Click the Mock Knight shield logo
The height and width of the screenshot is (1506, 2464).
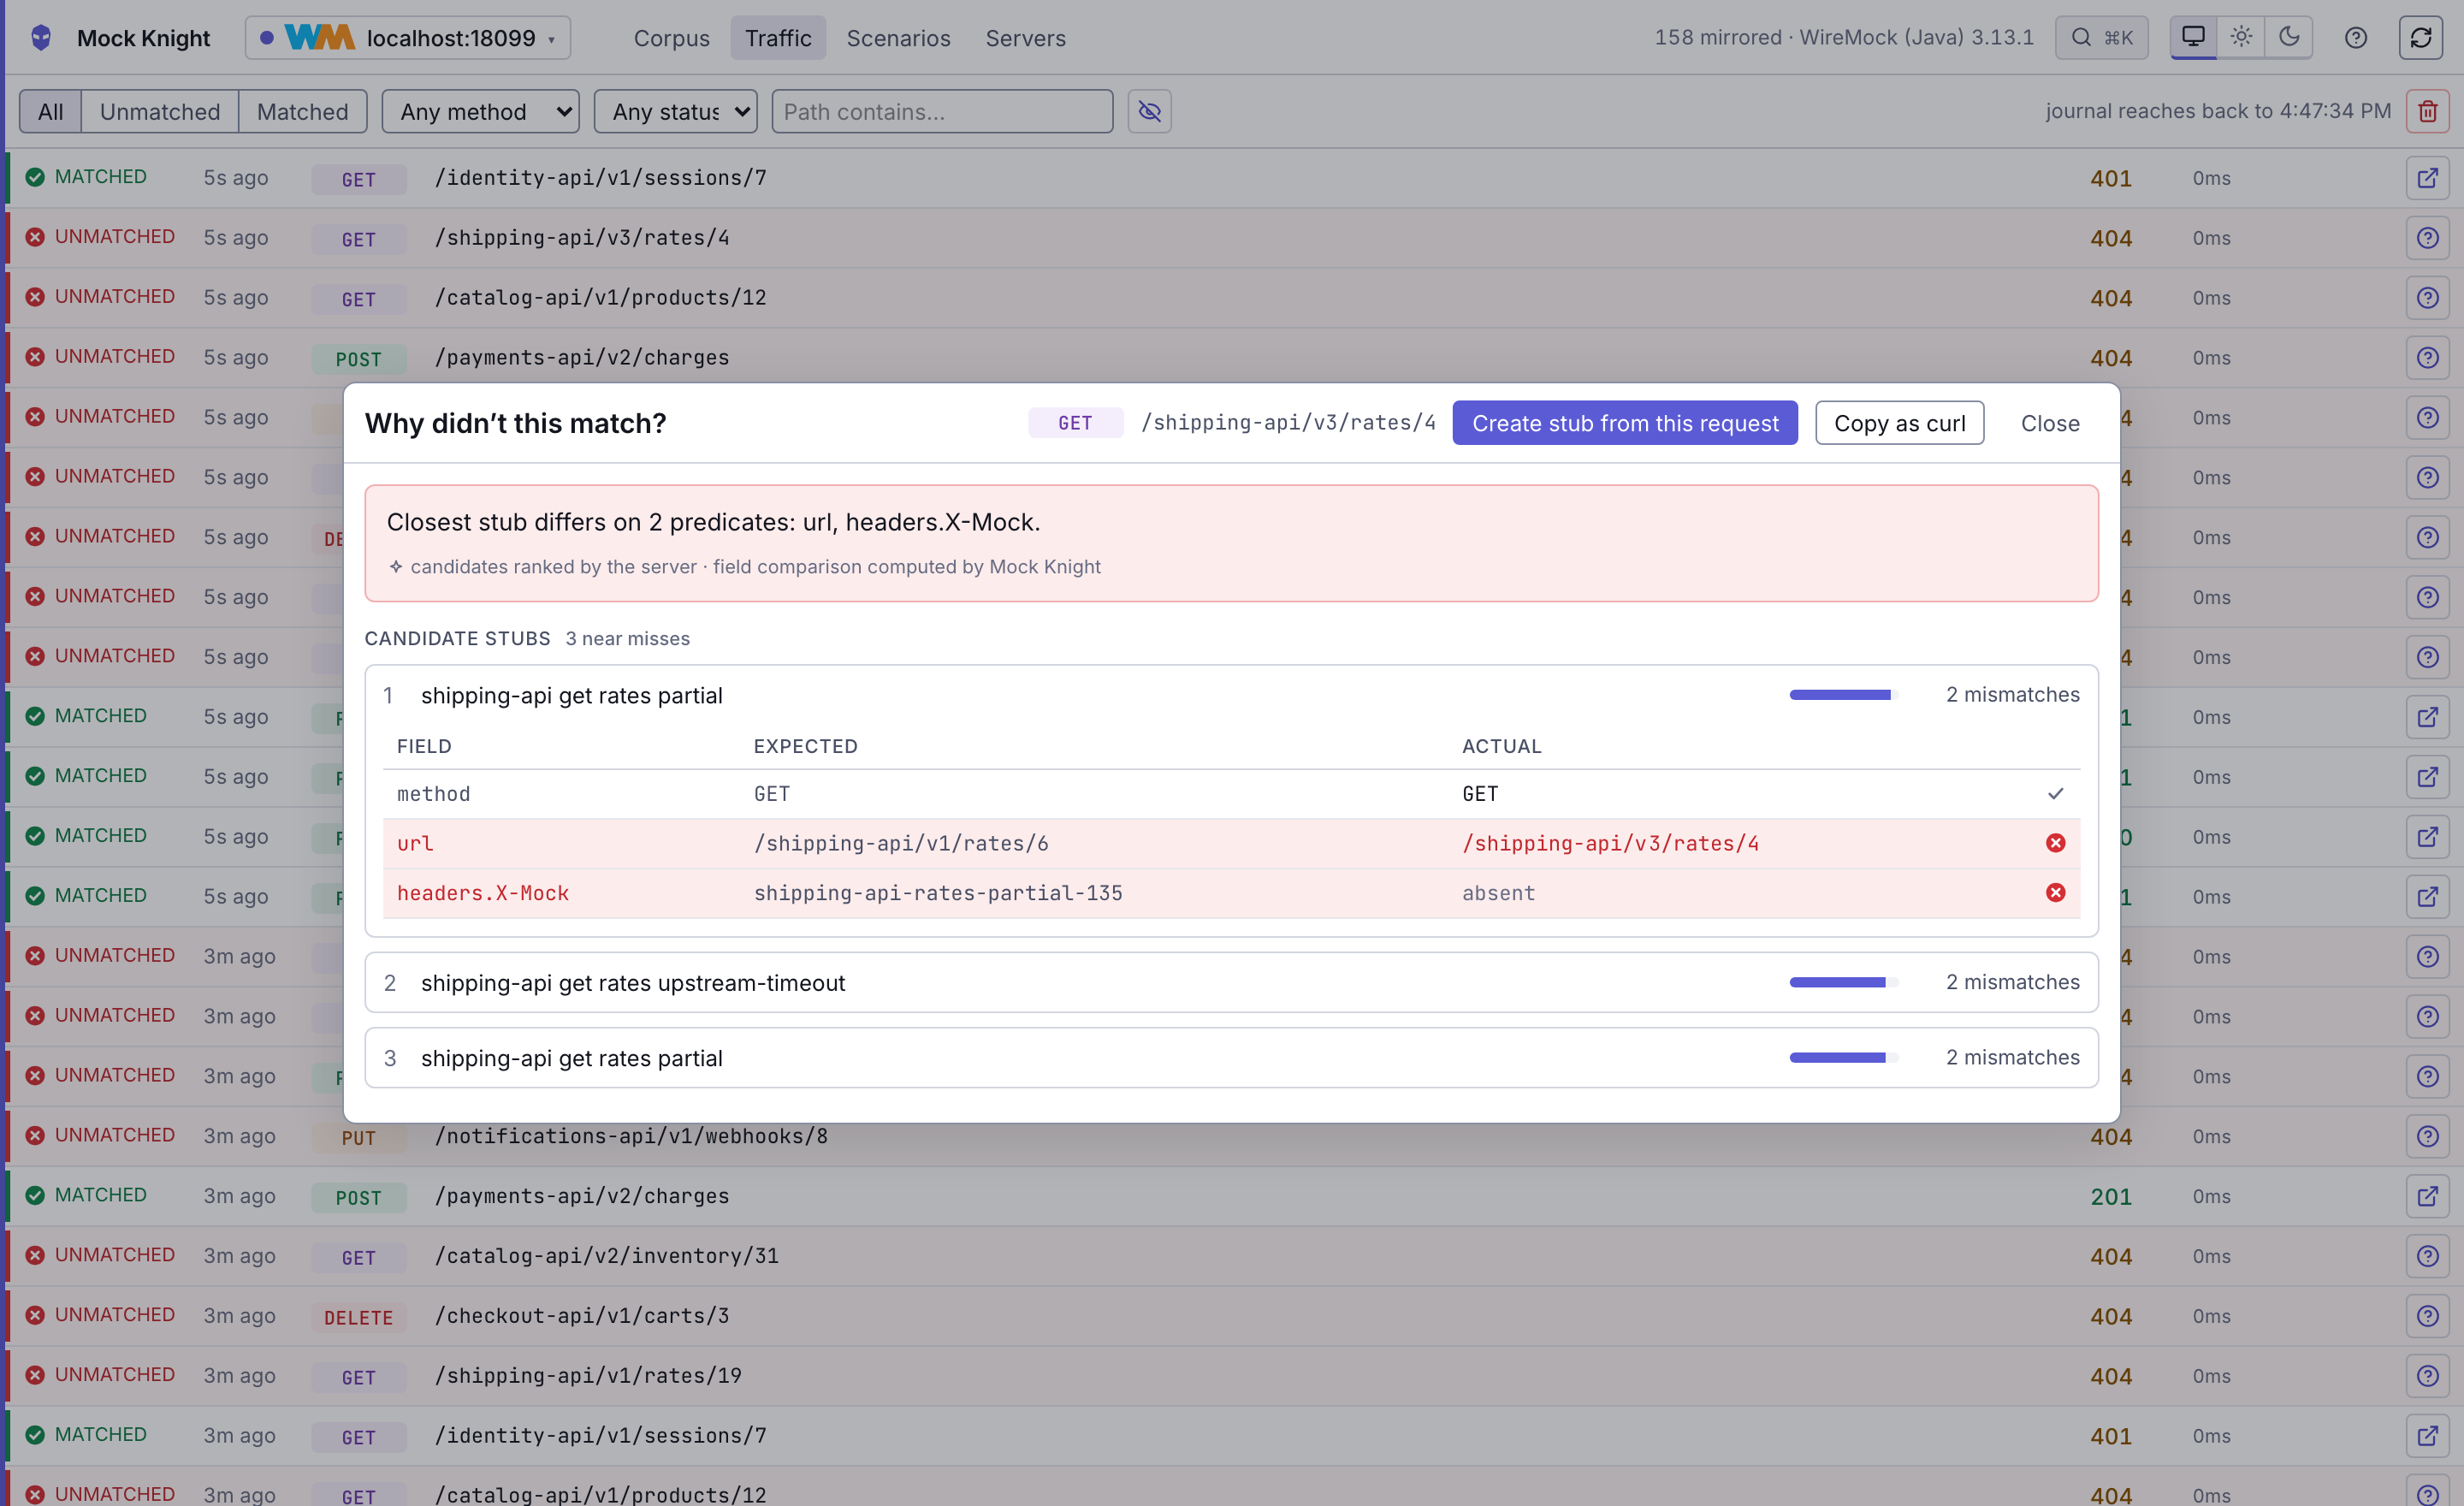tap(41, 38)
